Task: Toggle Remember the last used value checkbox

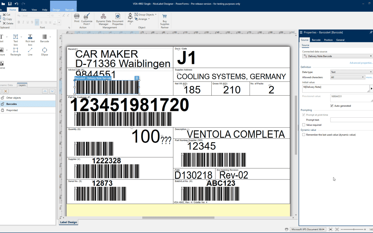Action: [304, 135]
